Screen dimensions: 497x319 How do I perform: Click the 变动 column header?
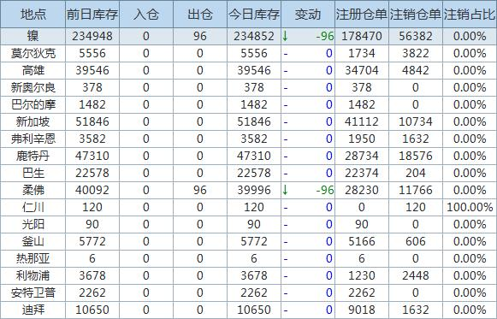[x=308, y=15]
